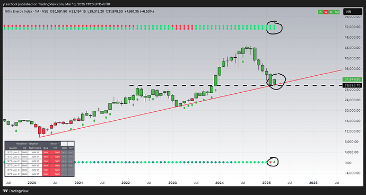Select the green D timeframe indicator box
The image size is (366, 195).
coord(320,12)
